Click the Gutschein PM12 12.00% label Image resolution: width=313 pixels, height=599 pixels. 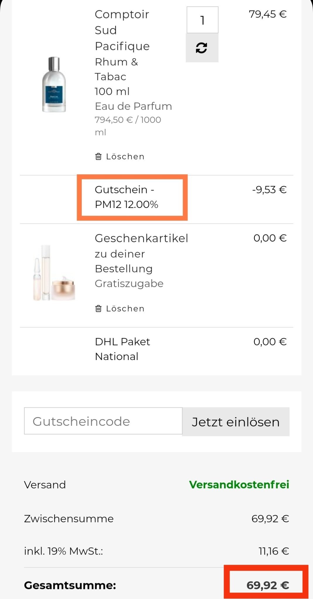point(126,197)
